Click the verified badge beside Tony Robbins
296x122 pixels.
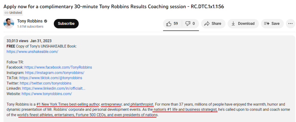[x=46, y=21]
